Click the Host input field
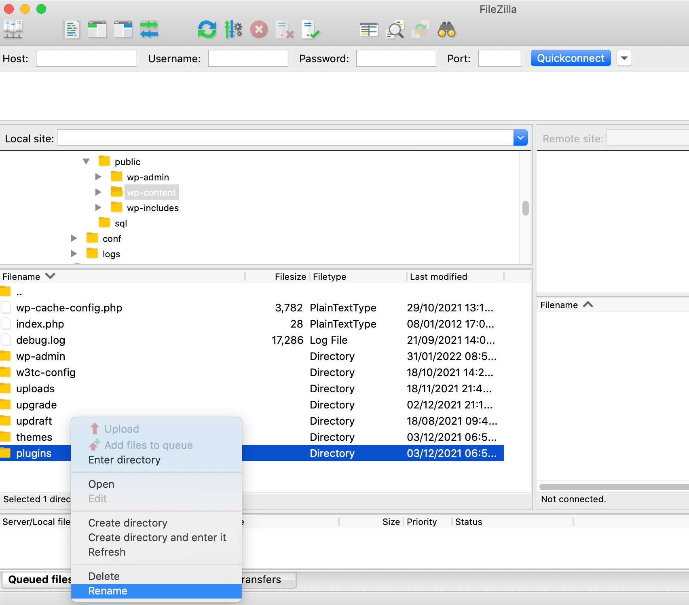This screenshot has height=605, width=689. [87, 58]
